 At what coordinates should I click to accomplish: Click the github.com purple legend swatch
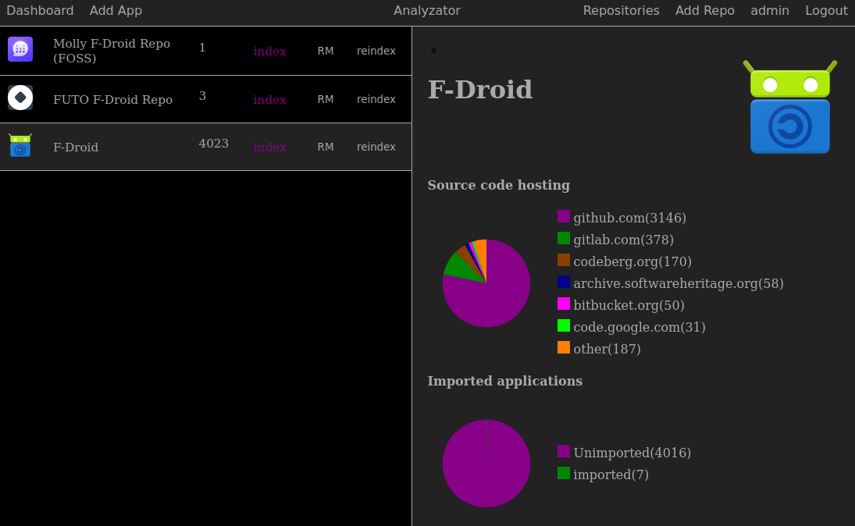(x=564, y=217)
